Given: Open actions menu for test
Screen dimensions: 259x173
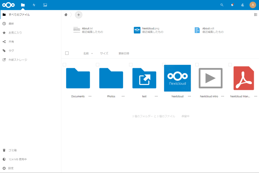Looking at the screenshot, I should point(156,96).
